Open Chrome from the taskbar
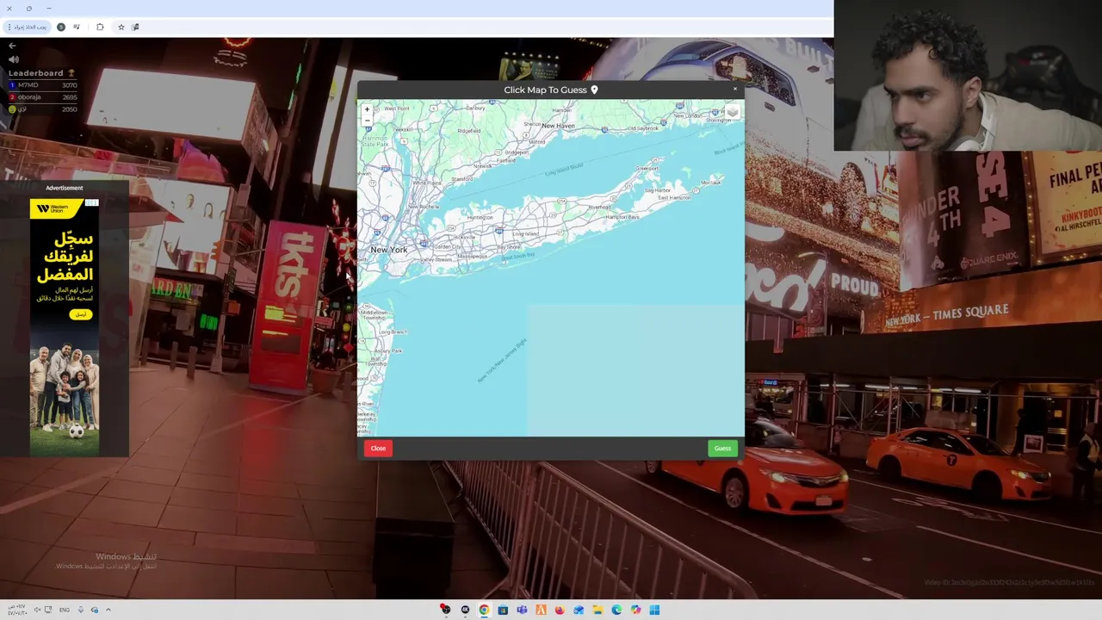 coord(484,610)
